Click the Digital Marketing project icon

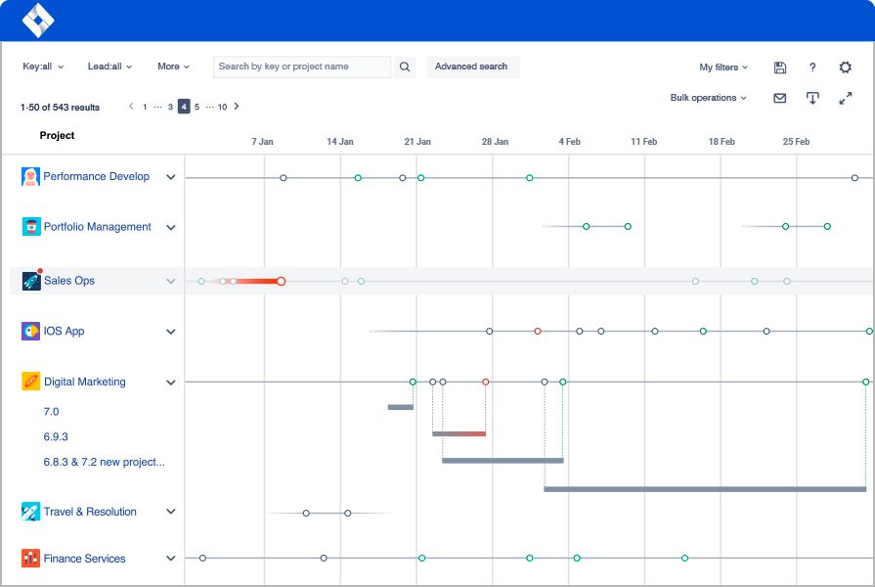pyautogui.click(x=30, y=381)
